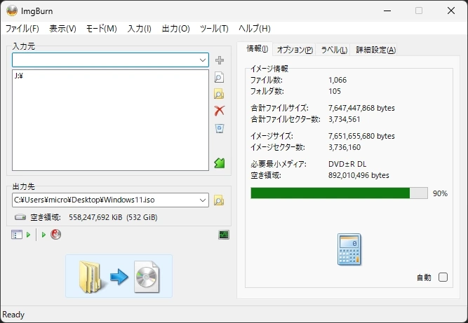Click the folder-to-disc build button
468x323 pixels.
[119, 276]
